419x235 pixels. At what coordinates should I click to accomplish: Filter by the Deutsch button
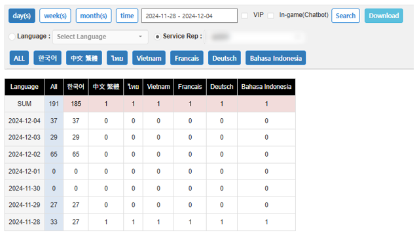pyautogui.click(x=225, y=58)
